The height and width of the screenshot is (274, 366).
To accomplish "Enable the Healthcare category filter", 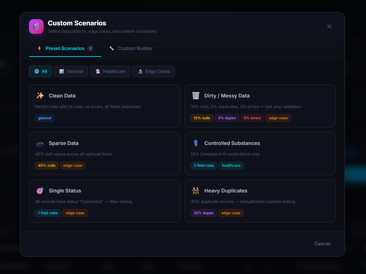I will [x=110, y=71].
